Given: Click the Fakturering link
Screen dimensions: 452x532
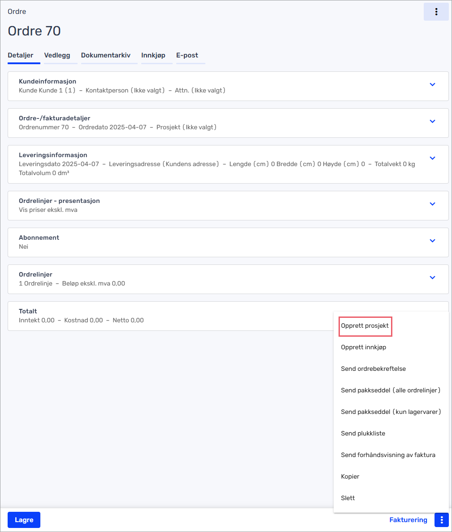Looking at the screenshot, I should (408, 520).
